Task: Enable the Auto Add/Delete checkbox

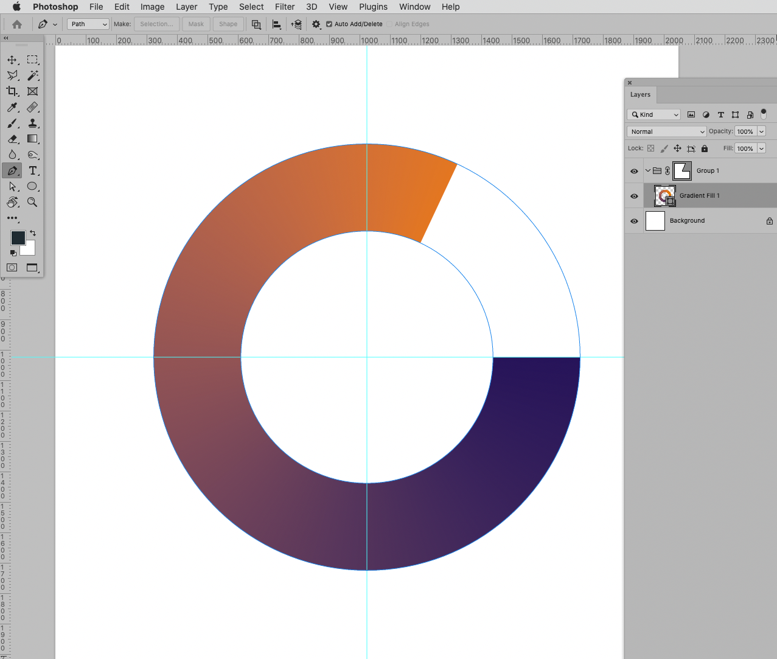Action: (x=329, y=24)
